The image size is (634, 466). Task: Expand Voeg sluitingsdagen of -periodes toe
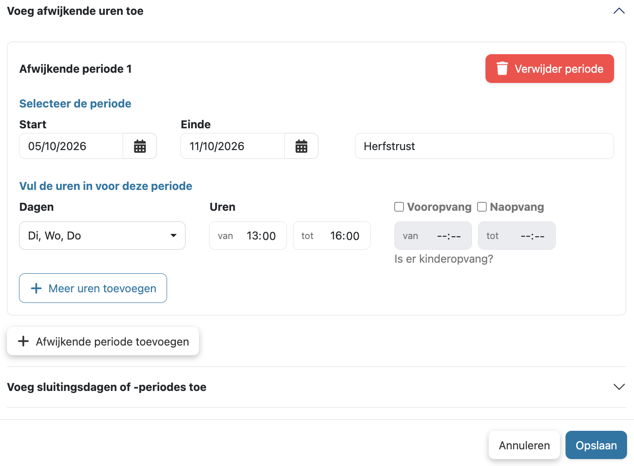(619, 387)
